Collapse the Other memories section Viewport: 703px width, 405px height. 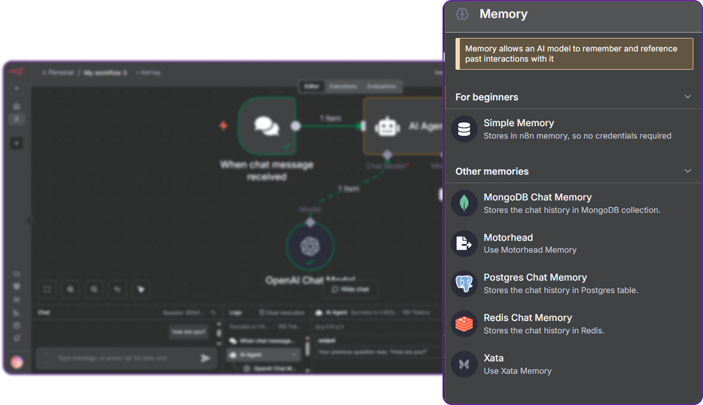click(687, 171)
